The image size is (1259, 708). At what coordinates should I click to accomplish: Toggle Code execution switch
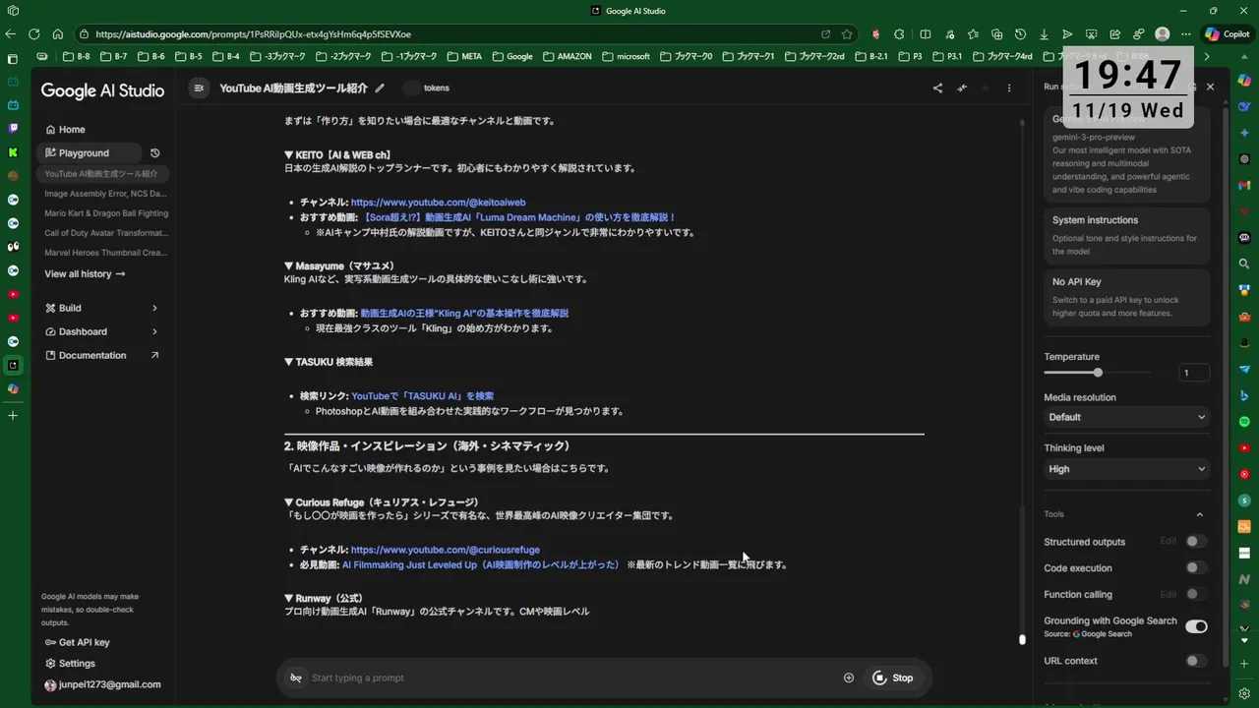click(x=1195, y=567)
